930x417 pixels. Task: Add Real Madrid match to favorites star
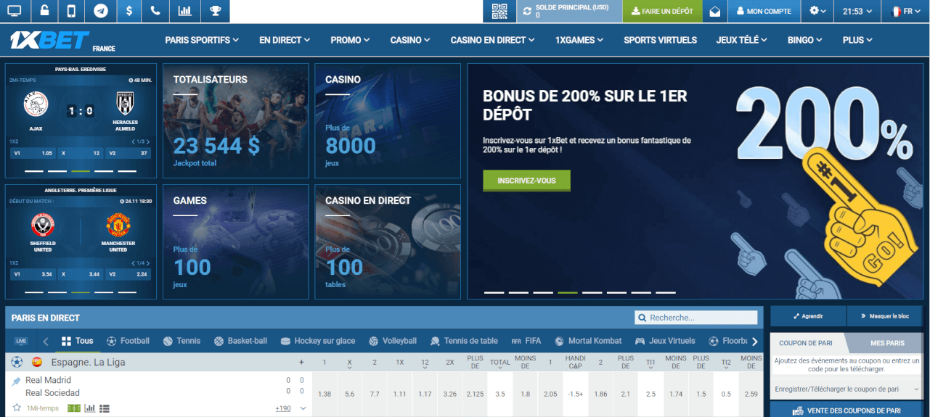pyautogui.click(x=17, y=408)
